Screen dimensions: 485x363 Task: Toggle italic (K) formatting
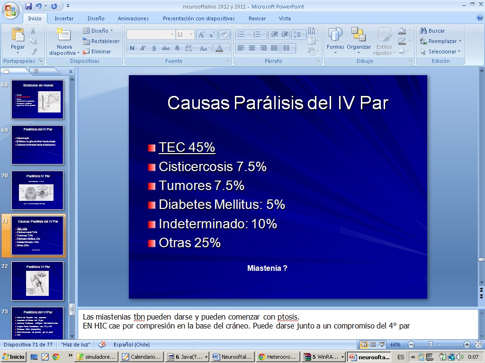point(143,48)
